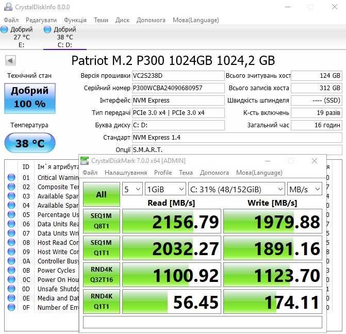Run all benchmarks with All button
Viewport: 346px width, 334px height.
coord(102,194)
